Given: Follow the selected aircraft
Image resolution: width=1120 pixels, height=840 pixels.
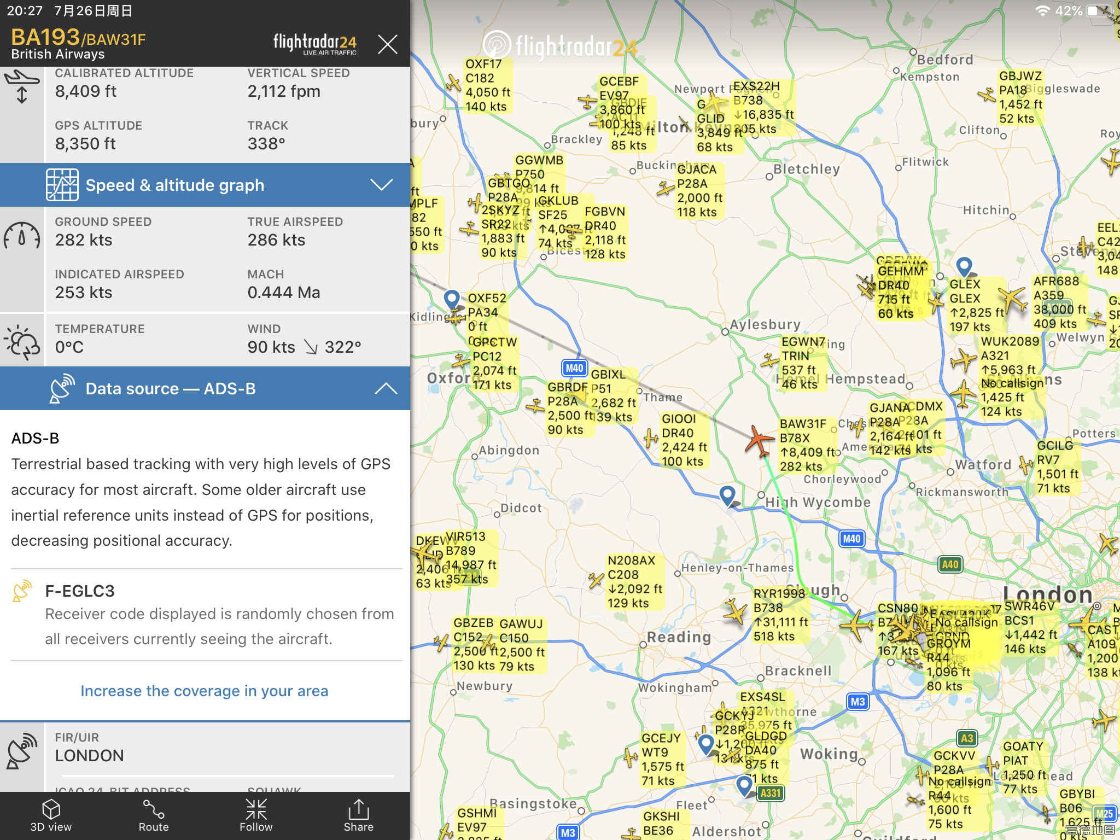Looking at the screenshot, I should tap(256, 815).
